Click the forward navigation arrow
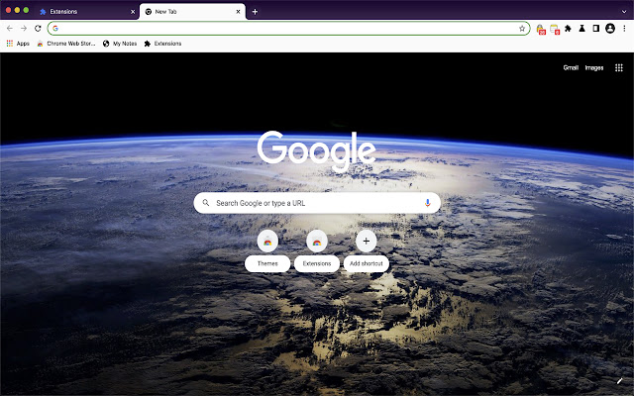The height and width of the screenshot is (396, 634). pyautogui.click(x=24, y=29)
